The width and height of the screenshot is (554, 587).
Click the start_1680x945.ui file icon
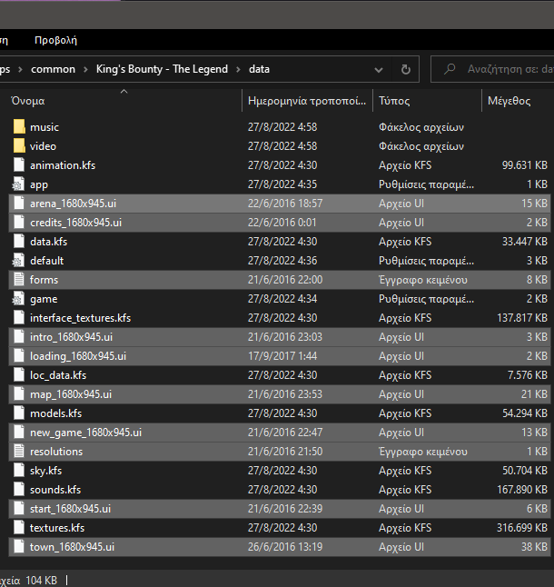(19, 509)
